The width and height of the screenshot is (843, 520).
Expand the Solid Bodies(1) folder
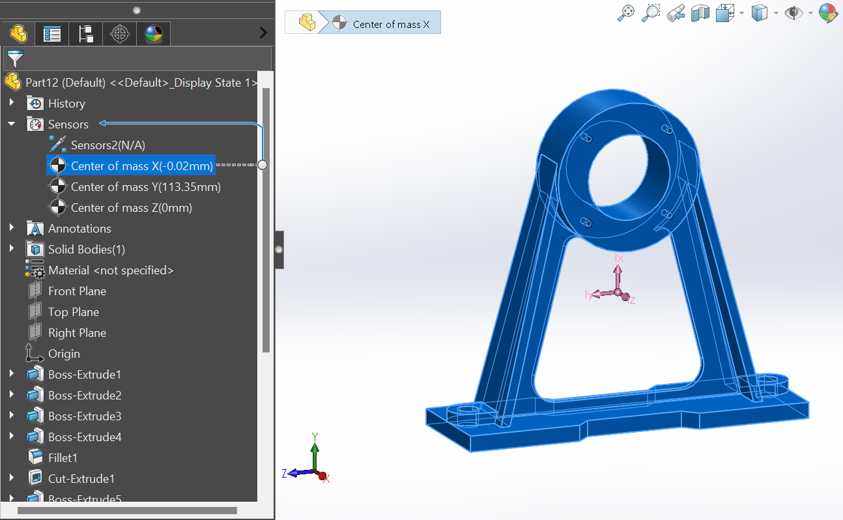(x=12, y=249)
